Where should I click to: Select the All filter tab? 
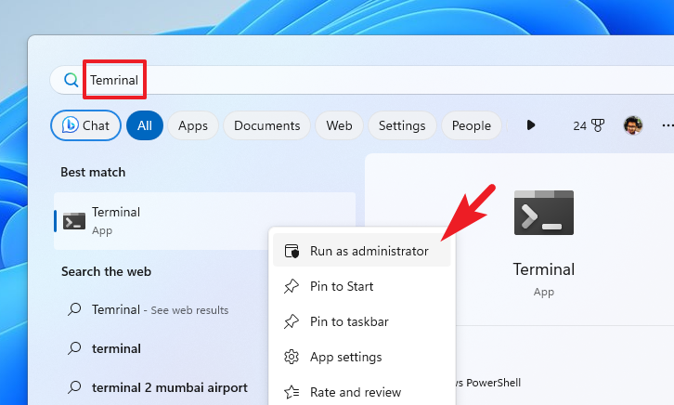[x=145, y=125]
